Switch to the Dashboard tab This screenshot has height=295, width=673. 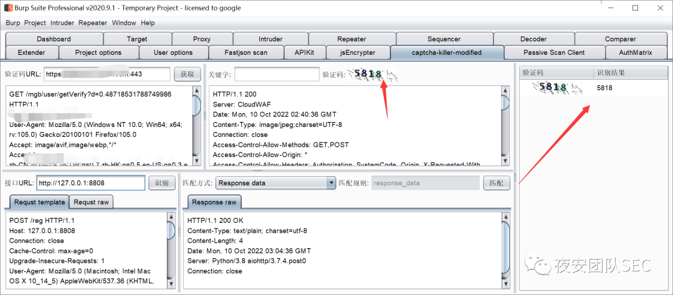coord(54,39)
